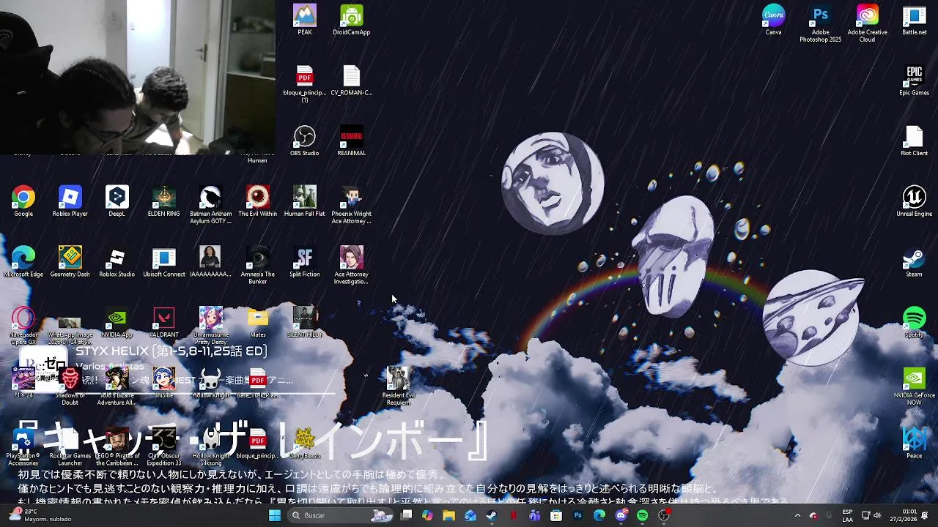Open the weather widget showing 23°C

(x=40, y=515)
